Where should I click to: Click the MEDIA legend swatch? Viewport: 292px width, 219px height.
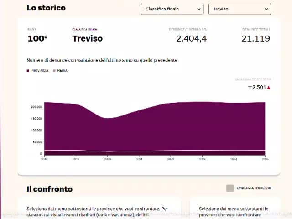pos(54,71)
